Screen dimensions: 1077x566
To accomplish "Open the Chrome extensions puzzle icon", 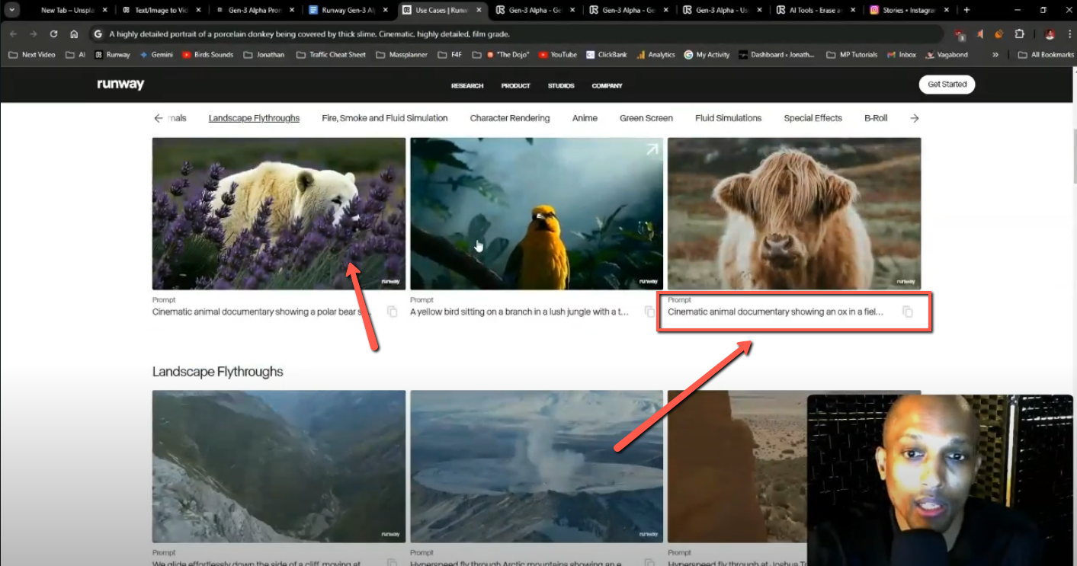I will click(1018, 34).
